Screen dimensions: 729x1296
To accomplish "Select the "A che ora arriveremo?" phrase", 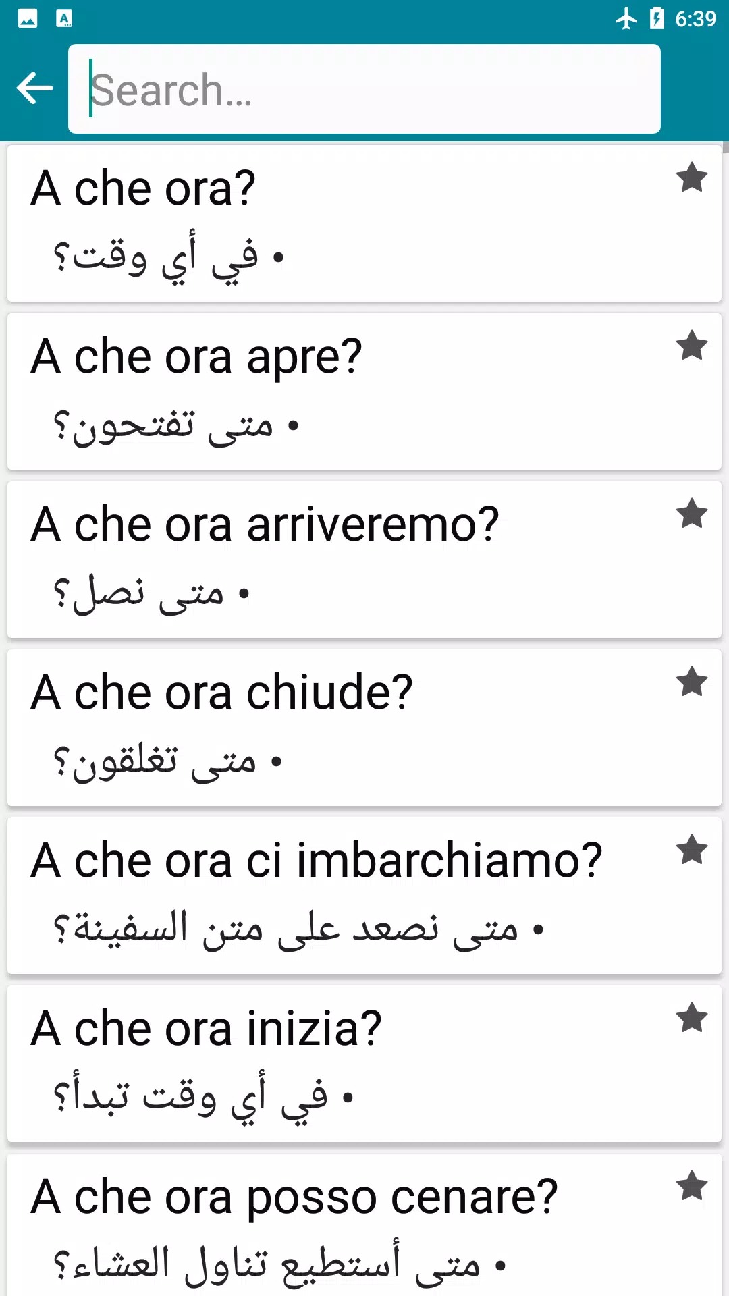I will point(337,560).
